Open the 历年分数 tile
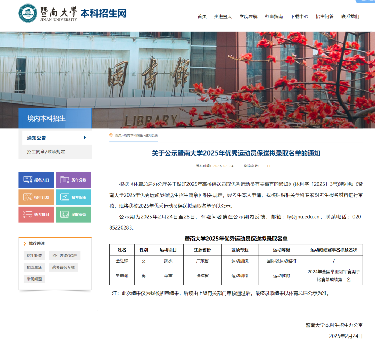This screenshot has height=341, width=375. (x=73, y=180)
